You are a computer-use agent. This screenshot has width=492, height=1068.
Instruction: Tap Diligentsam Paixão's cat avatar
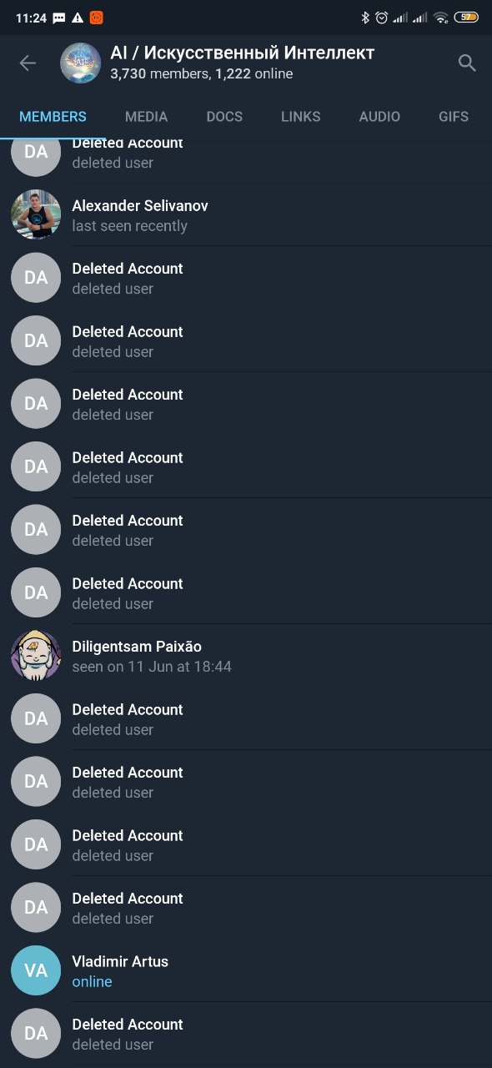[x=36, y=655]
